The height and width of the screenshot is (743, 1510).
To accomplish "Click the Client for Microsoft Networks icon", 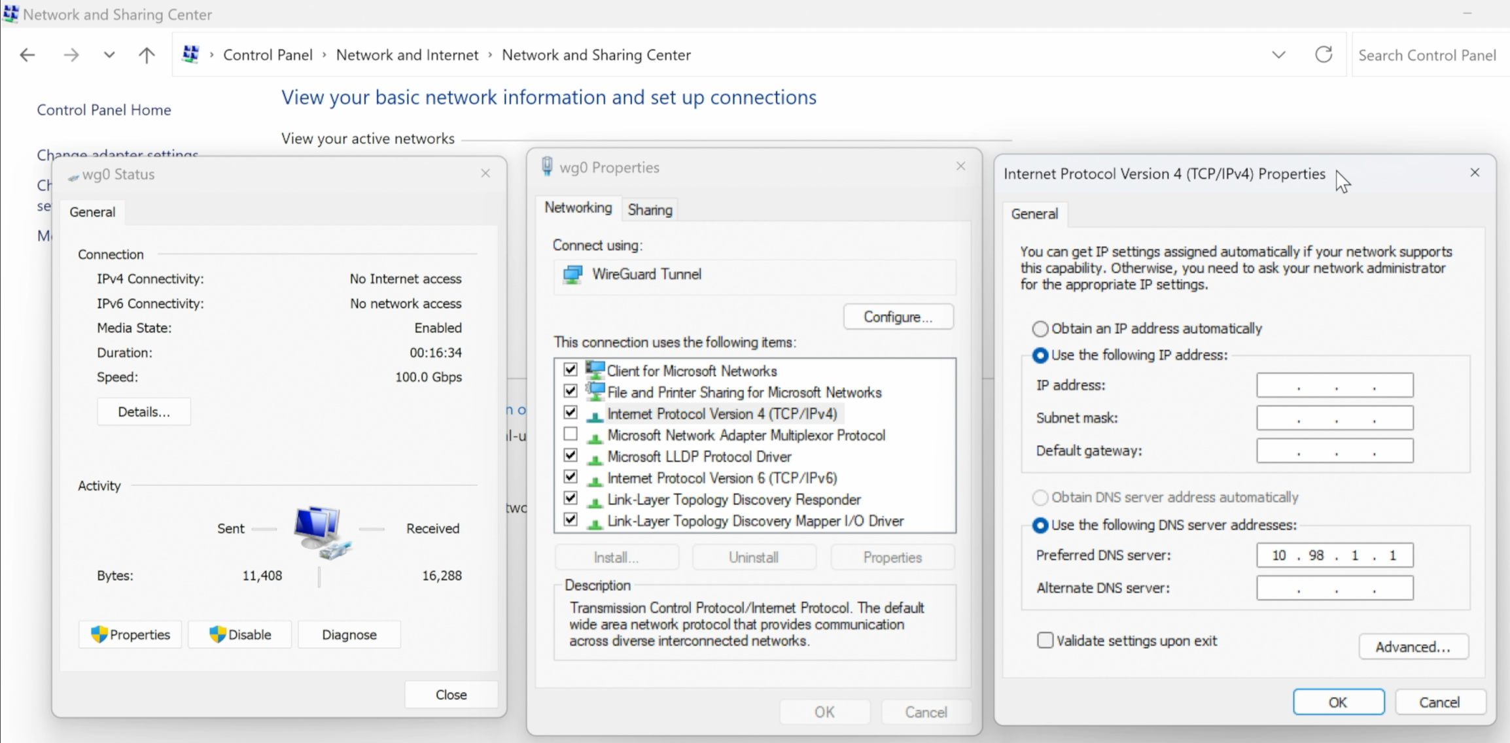I will pyautogui.click(x=594, y=370).
